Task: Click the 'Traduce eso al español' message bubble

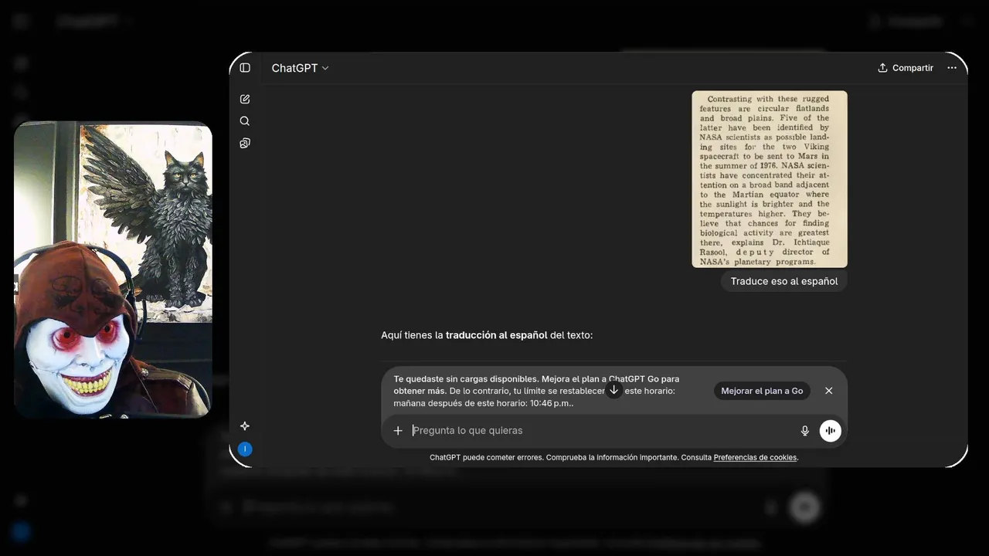Action: (x=784, y=281)
